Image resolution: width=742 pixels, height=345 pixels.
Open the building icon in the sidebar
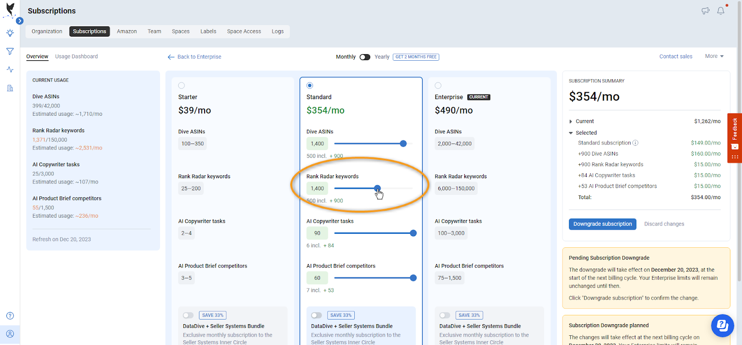tap(10, 88)
